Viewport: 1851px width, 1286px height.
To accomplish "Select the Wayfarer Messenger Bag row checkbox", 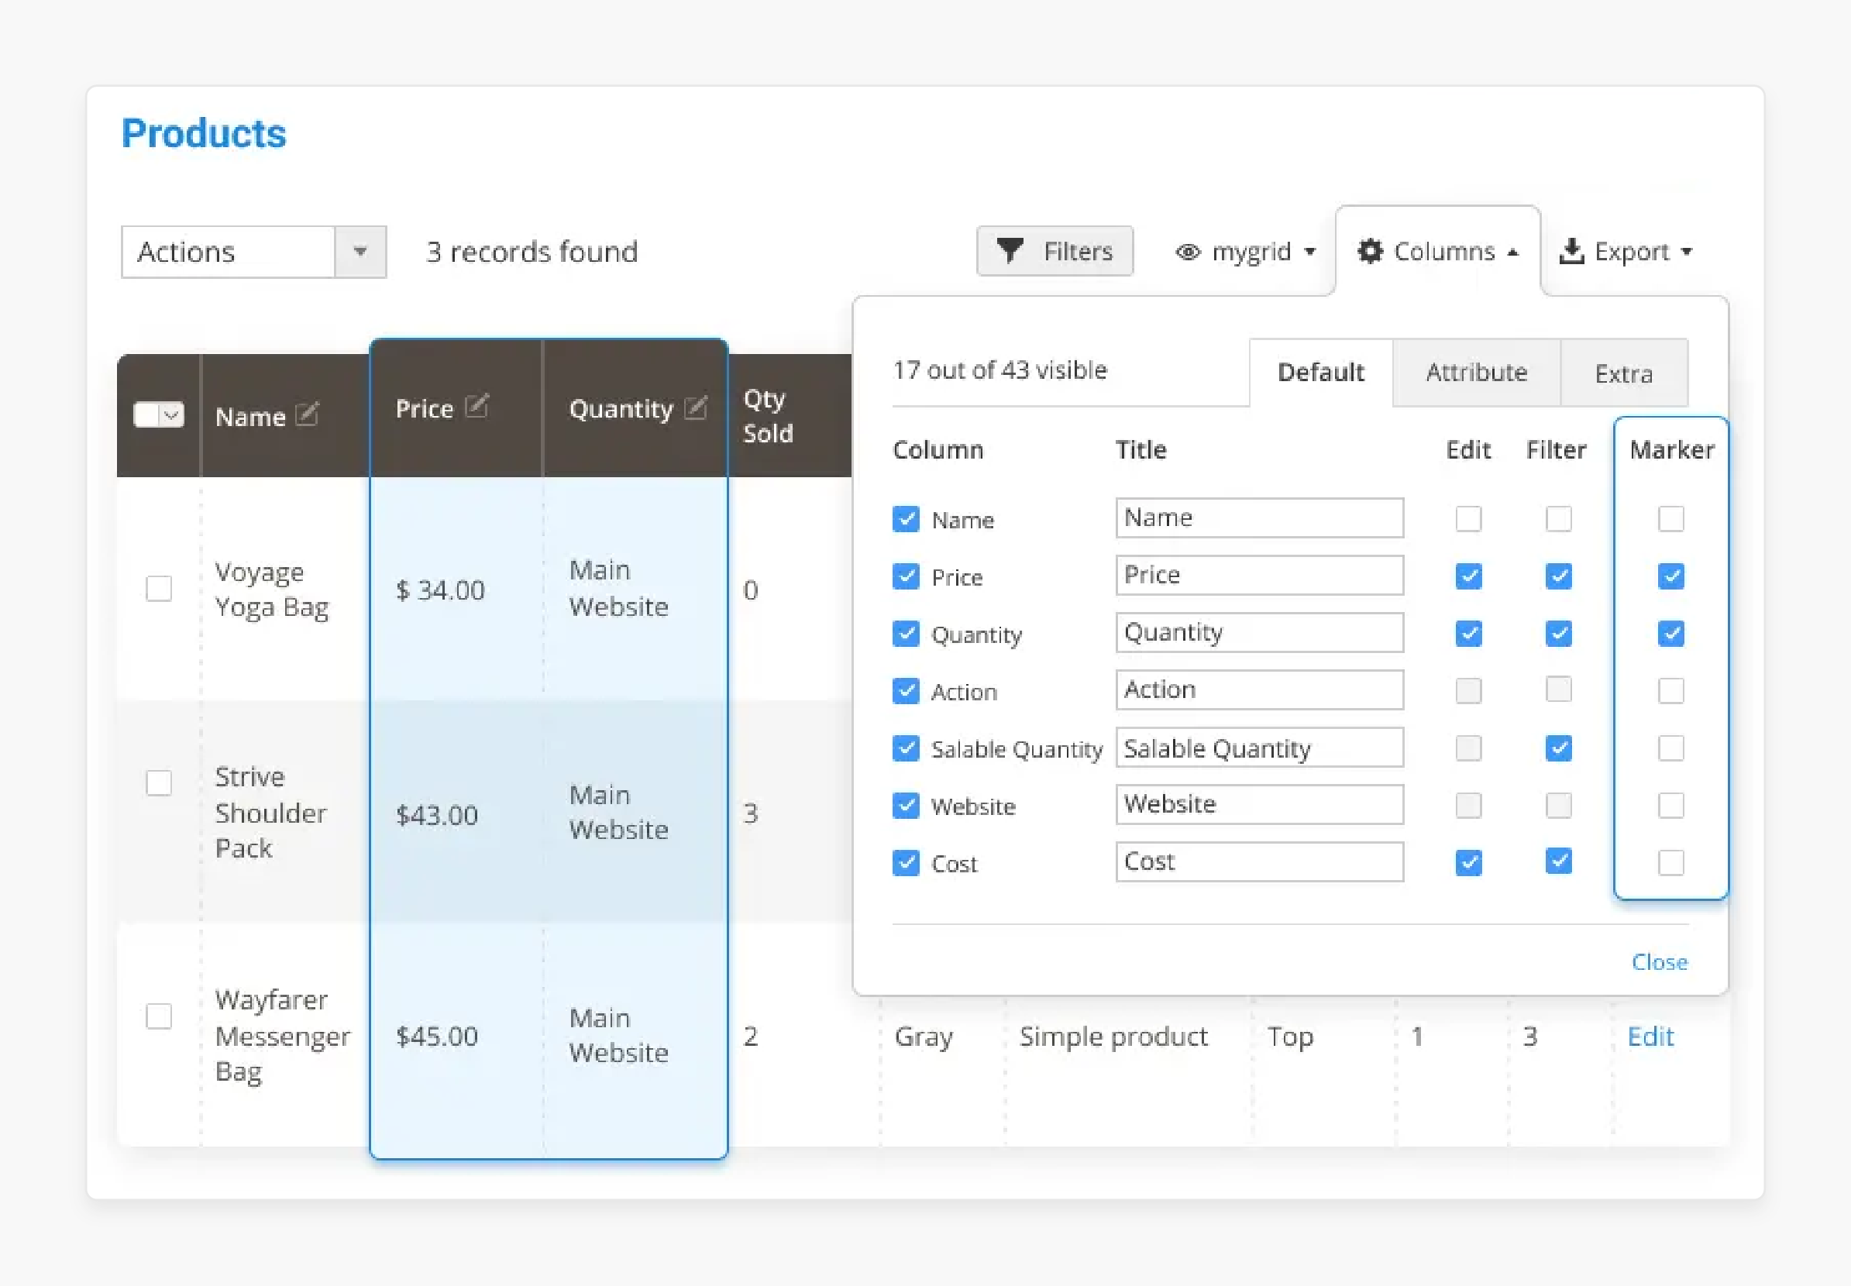I will (x=159, y=1016).
